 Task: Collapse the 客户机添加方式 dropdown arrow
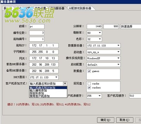(x=65, y=83)
